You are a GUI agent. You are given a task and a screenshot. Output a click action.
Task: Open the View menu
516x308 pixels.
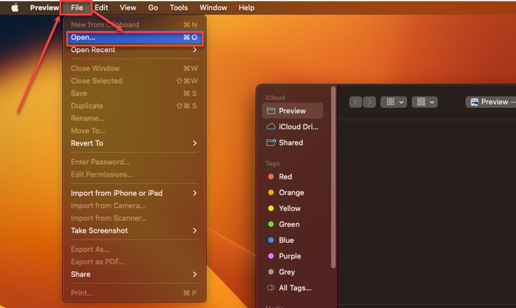[127, 8]
